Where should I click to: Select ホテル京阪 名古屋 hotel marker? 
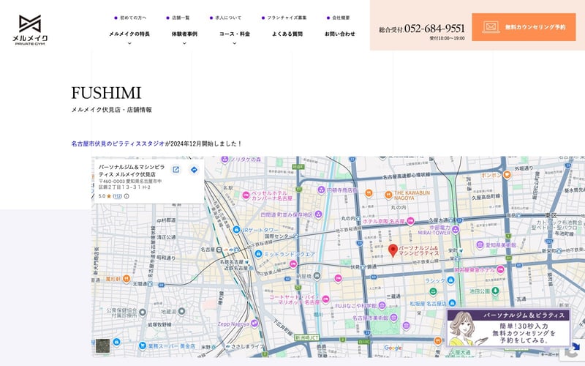point(410,221)
